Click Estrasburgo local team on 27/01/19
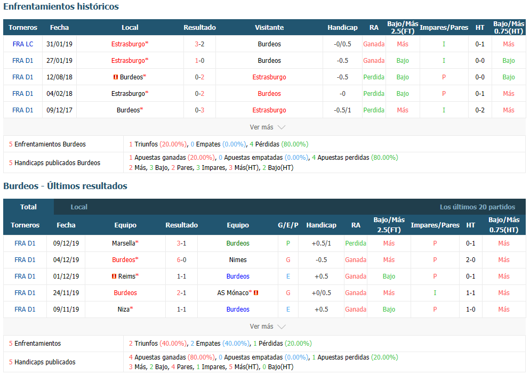530x375 pixels. tap(128, 60)
